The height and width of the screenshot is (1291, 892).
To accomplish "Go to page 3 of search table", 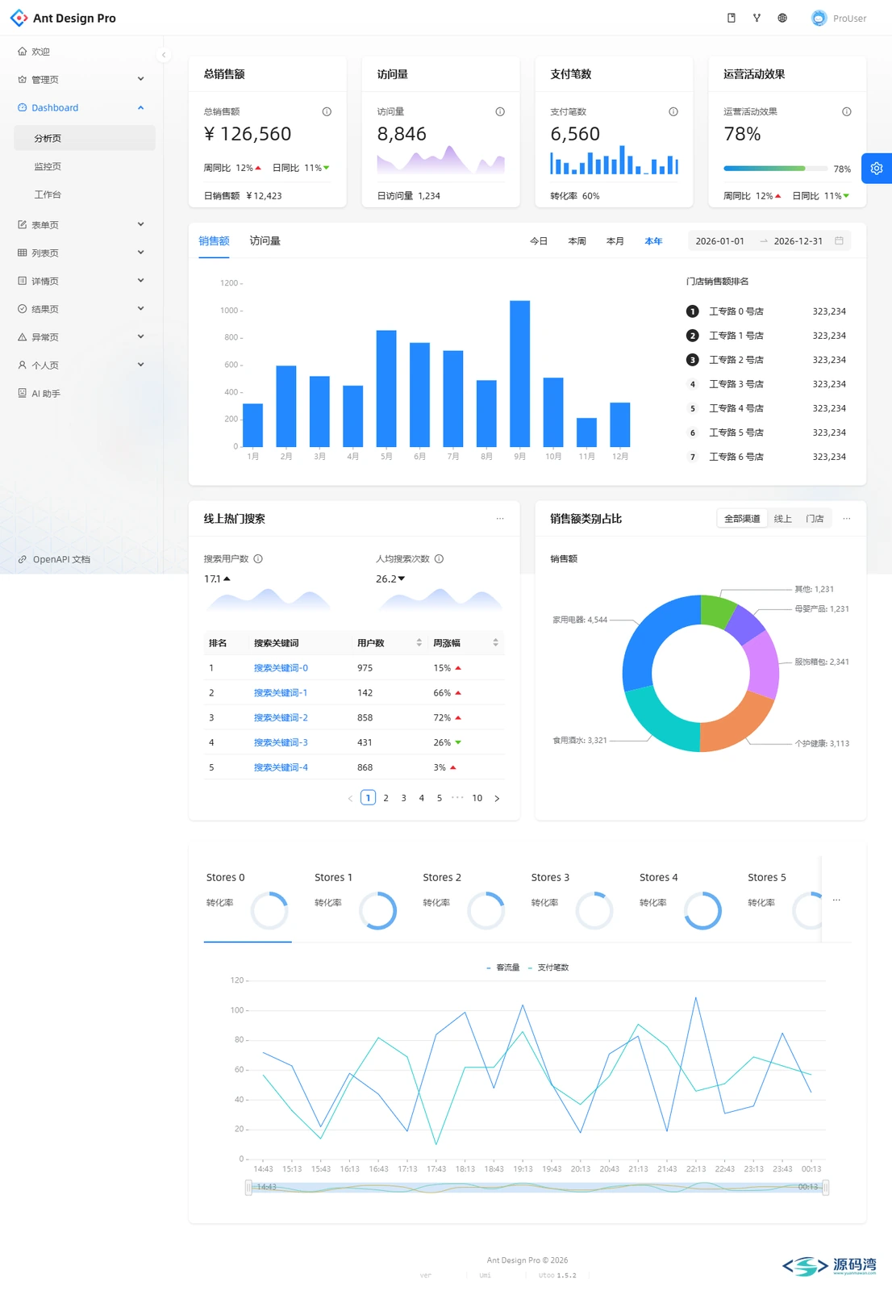I will (x=404, y=798).
